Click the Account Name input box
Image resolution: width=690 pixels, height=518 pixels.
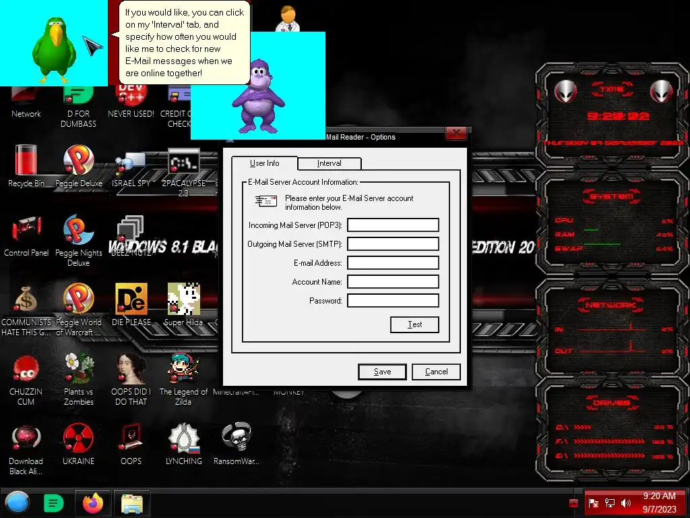393,282
